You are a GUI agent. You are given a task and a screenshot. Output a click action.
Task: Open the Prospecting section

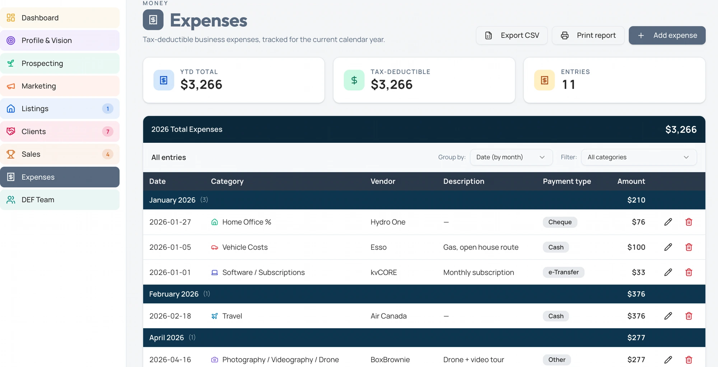(60, 63)
